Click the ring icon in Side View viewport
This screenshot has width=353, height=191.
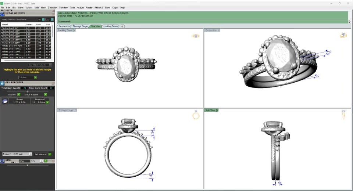pyautogui.click(x=343, y=115)
